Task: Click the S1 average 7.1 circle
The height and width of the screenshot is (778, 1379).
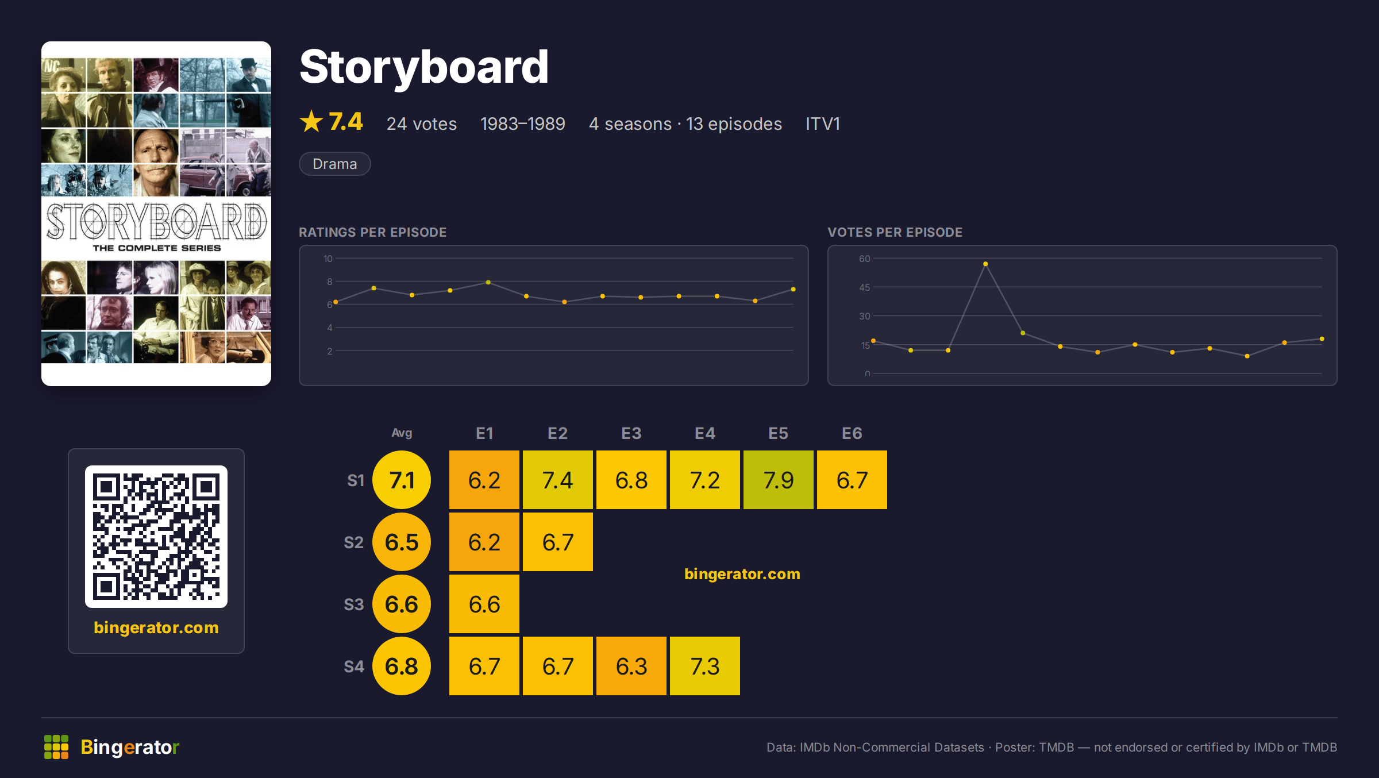Action: [x=402, y=480]
